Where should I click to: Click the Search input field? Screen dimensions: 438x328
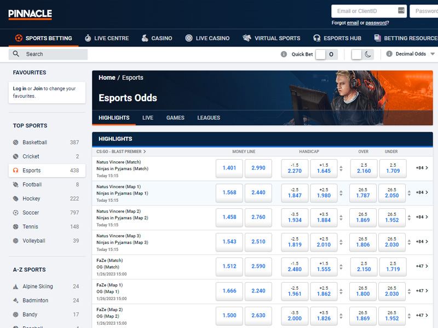point(48,54)
